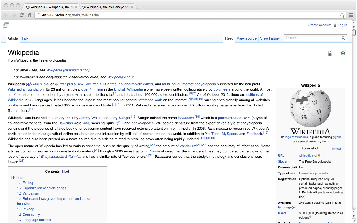The height and width of the screenshot is (223, 357).
Task: Click the wikipedia.org link in the infobox
Action: [308, 156]
